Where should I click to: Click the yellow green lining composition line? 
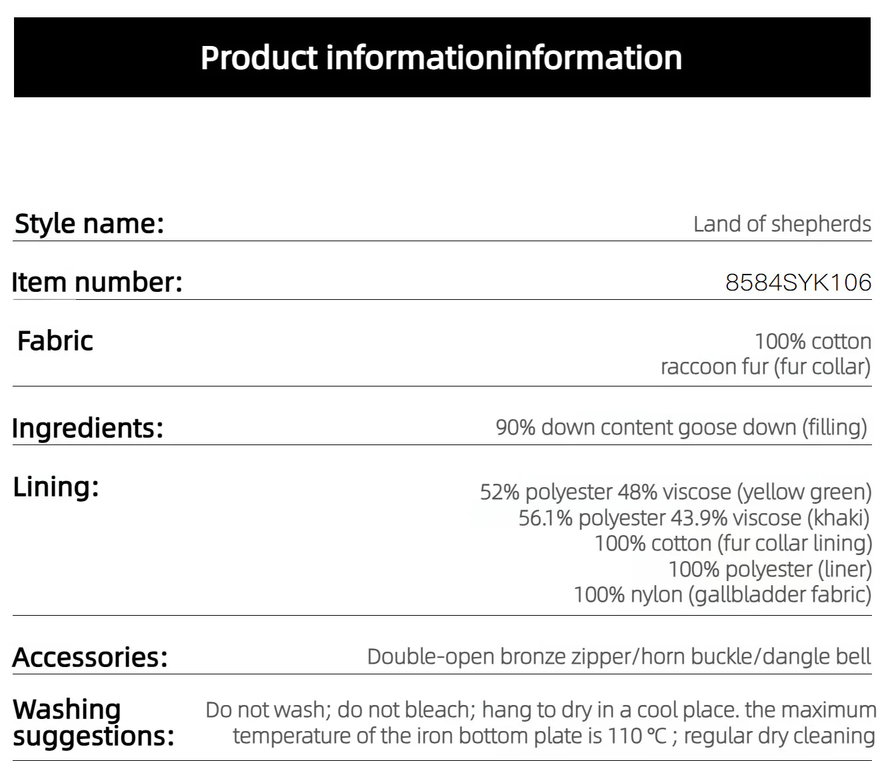676,492
